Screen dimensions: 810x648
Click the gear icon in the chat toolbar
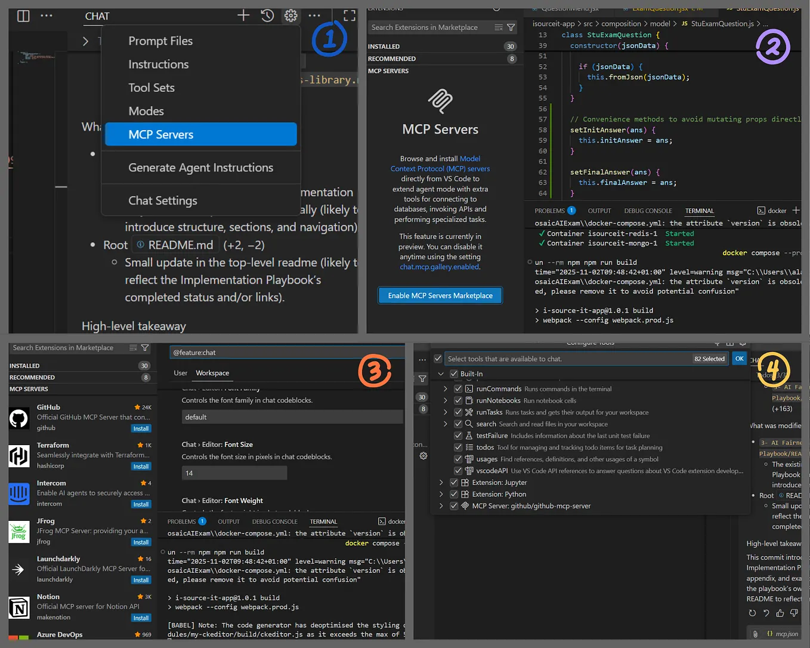[290, 16]
